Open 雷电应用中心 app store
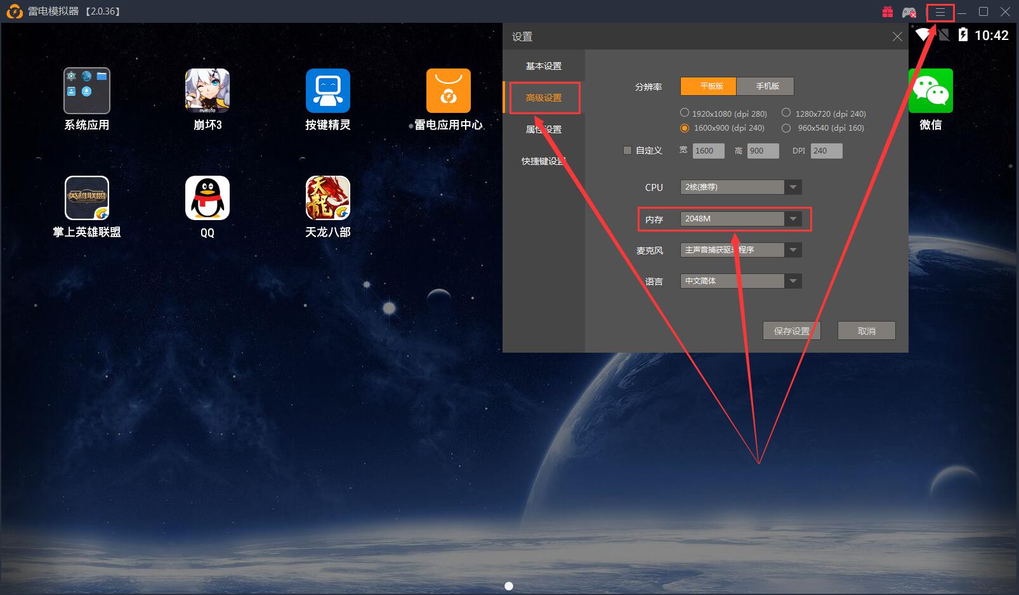Viewport: 1019px width, 595px height. pos(448,91)
